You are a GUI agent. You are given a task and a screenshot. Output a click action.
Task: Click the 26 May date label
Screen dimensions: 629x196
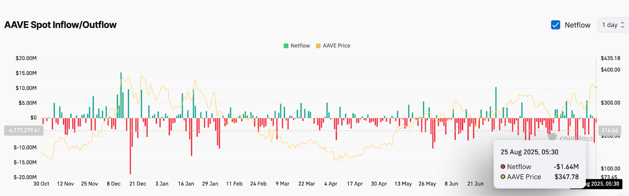pos(427,184)
